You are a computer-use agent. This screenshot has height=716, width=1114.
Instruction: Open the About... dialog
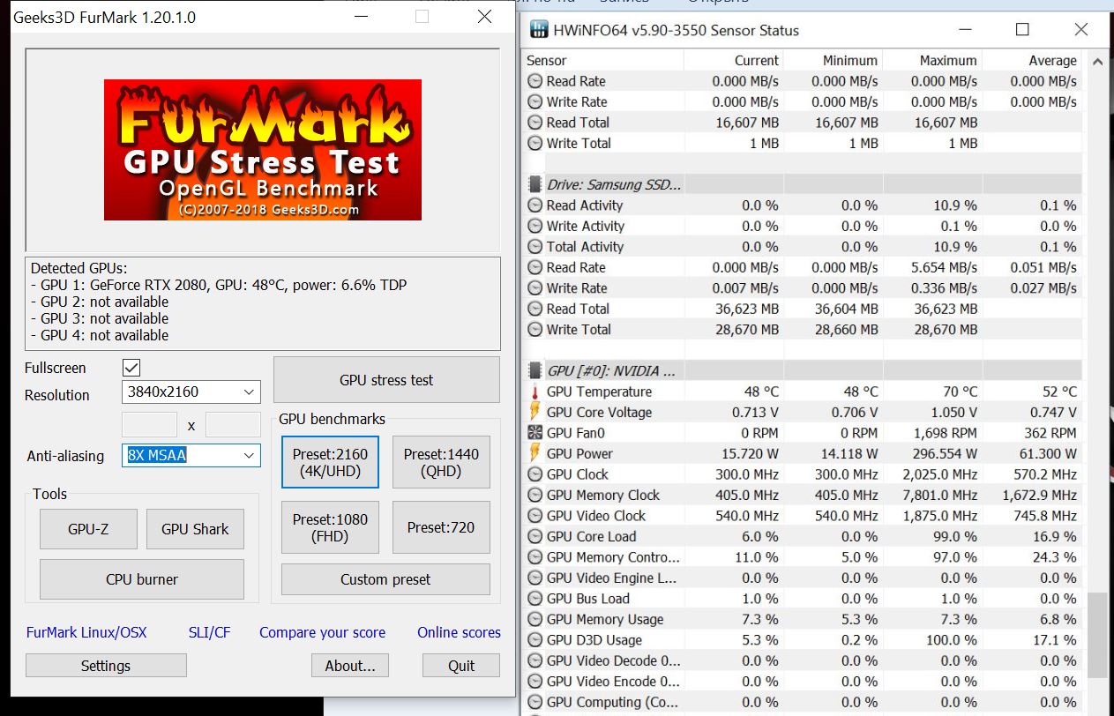coord(350,666)
